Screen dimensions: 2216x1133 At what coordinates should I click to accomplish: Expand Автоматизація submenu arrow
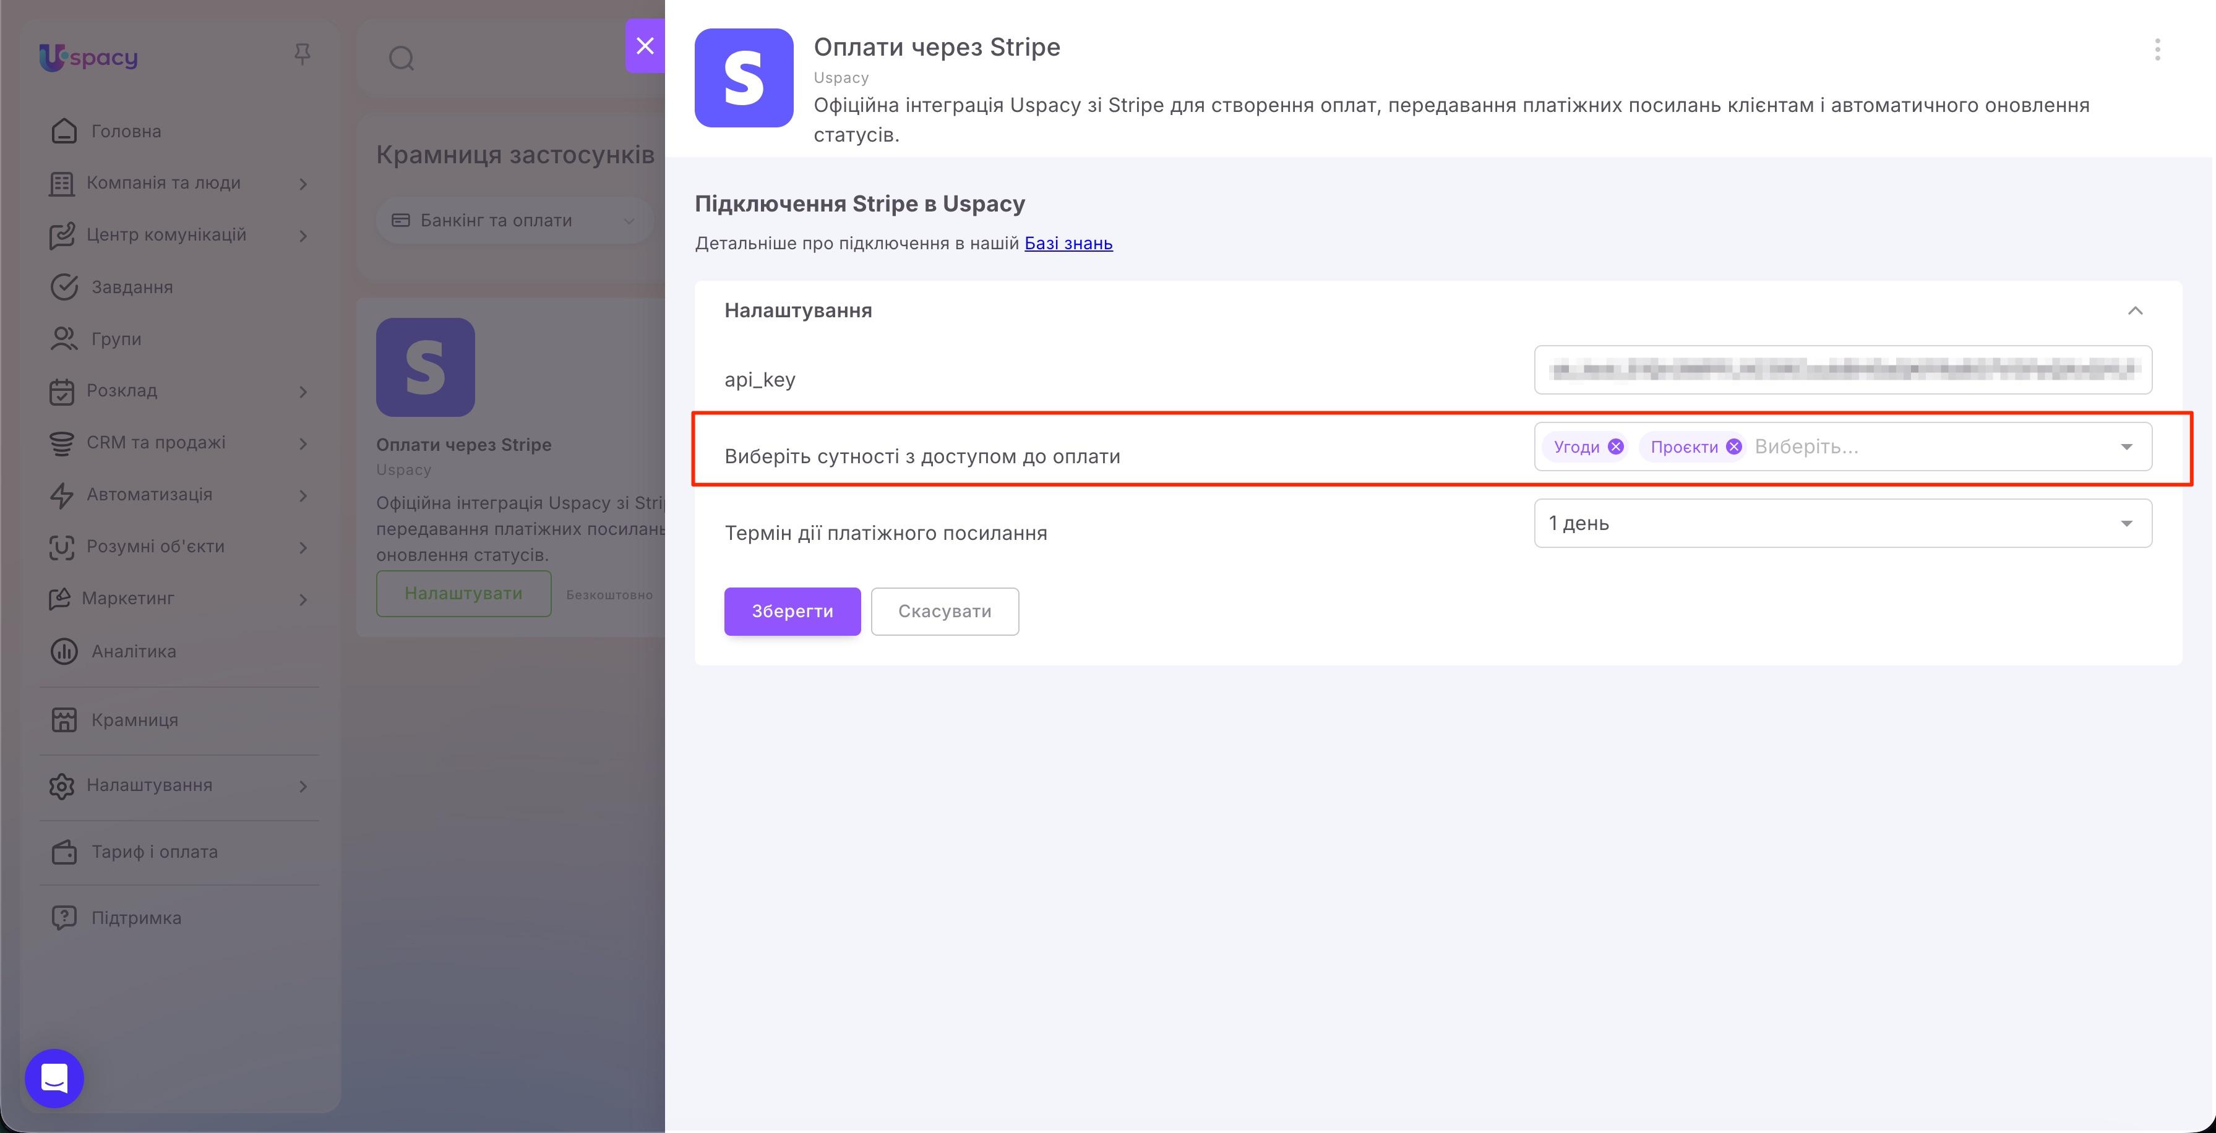303,495
